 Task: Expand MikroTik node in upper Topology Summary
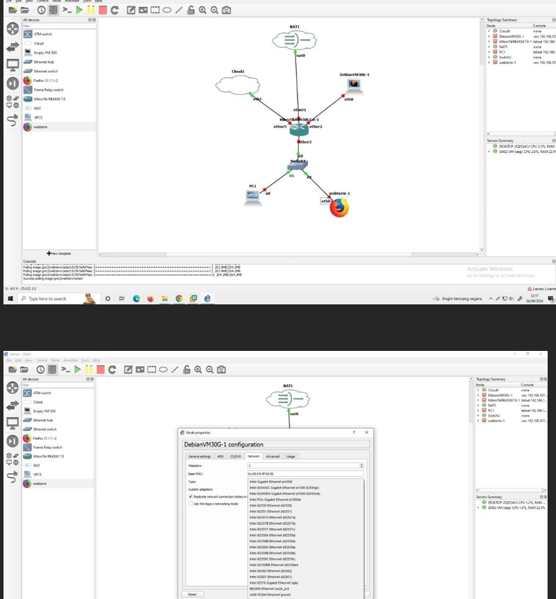(x=489, y=42)
